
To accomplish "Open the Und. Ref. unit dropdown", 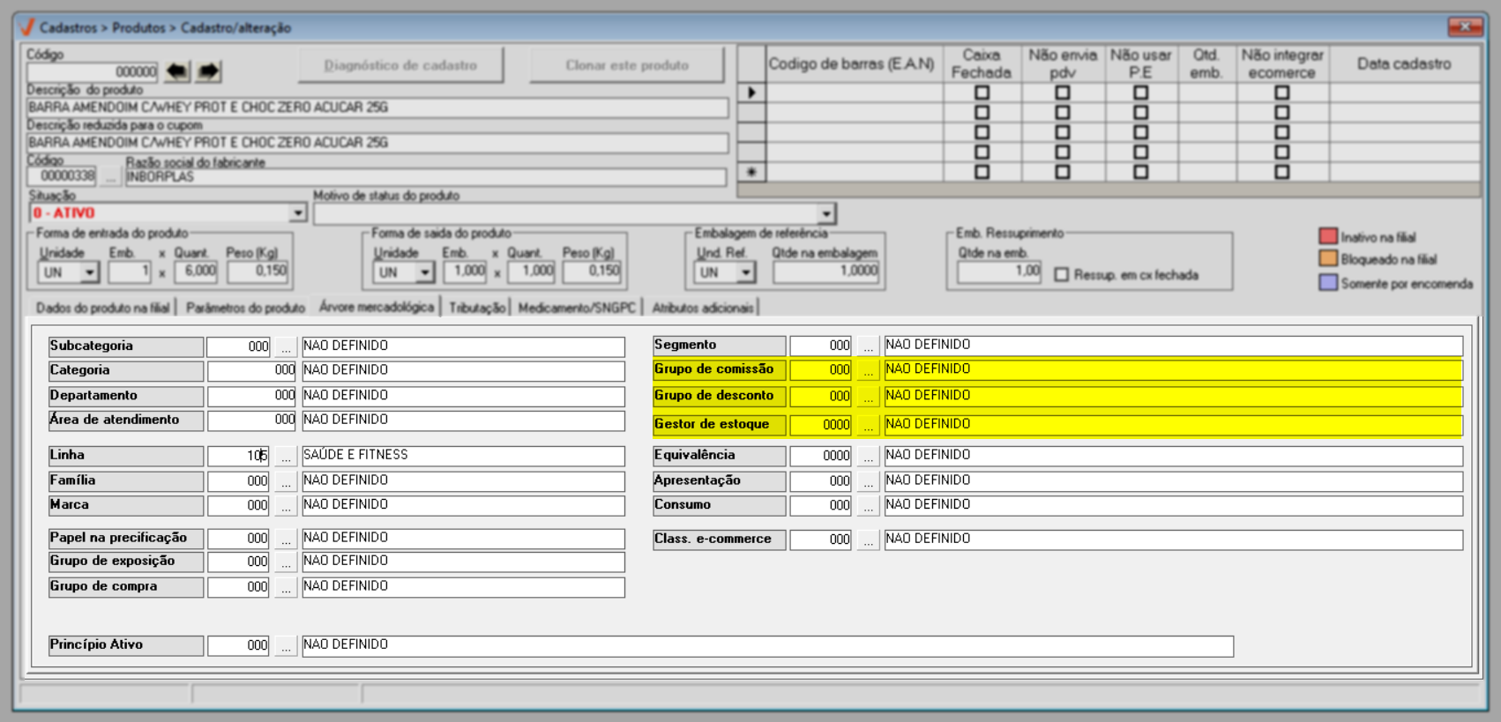I will tap(746, 273).
